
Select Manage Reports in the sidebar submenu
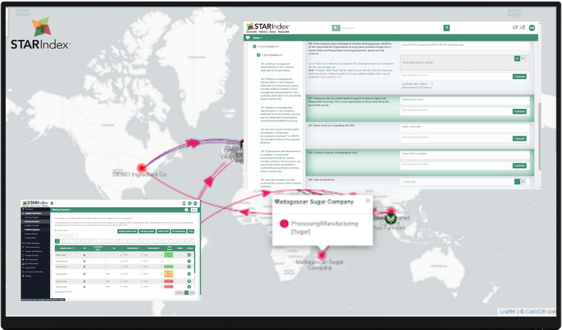[32, 233]
